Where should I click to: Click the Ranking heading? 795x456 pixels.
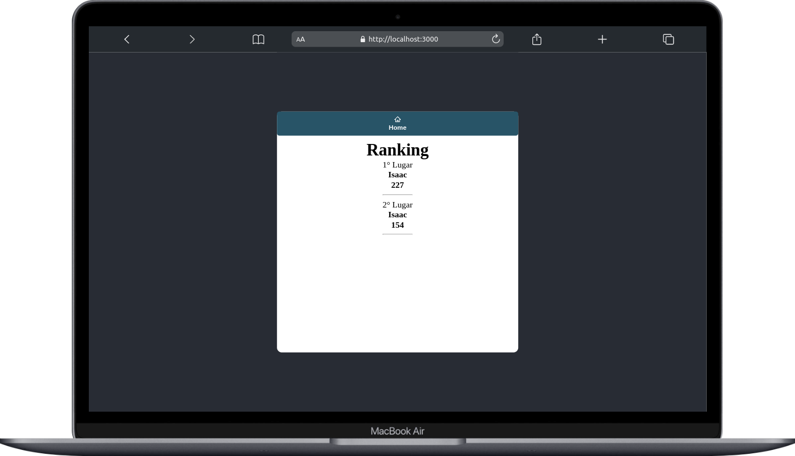click(397, 149)
